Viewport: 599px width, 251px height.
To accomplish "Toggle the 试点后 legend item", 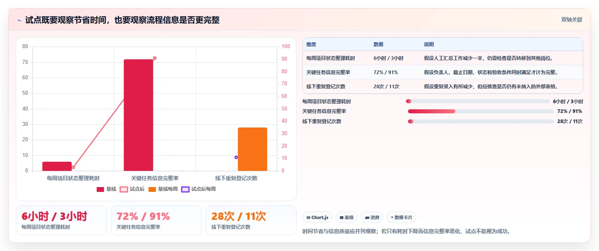I will point(132,189).
